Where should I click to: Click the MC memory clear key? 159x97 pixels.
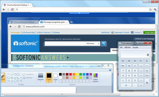point(123,61)
